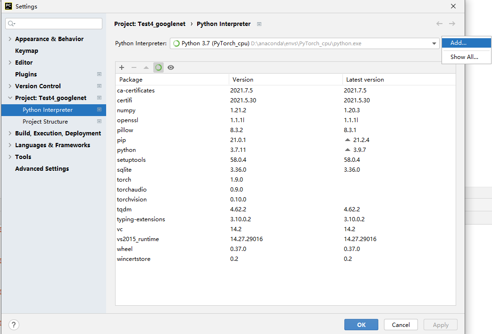Viewport: 492px width, 334px height.
Task: Select the torchaudio package row
Action: 285,189
